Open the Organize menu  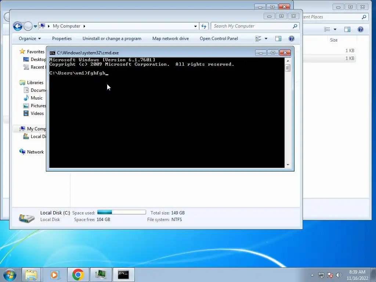[30, 39]
